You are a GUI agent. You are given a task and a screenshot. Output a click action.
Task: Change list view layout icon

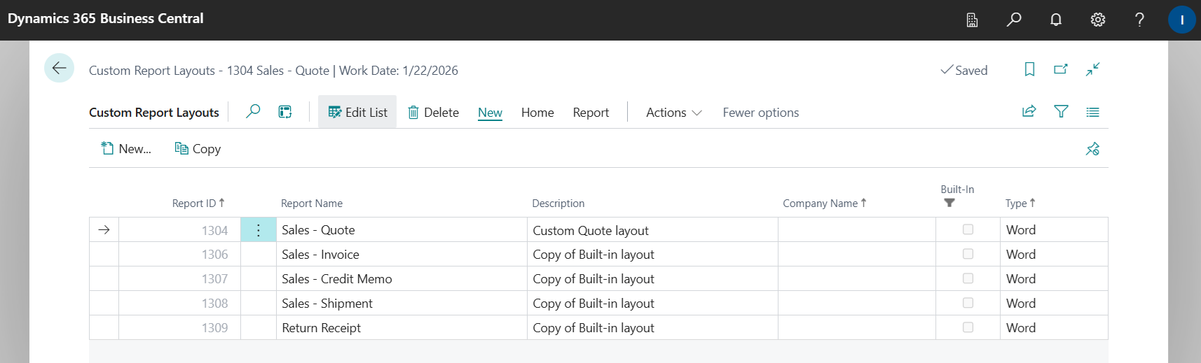point(1092,111)
